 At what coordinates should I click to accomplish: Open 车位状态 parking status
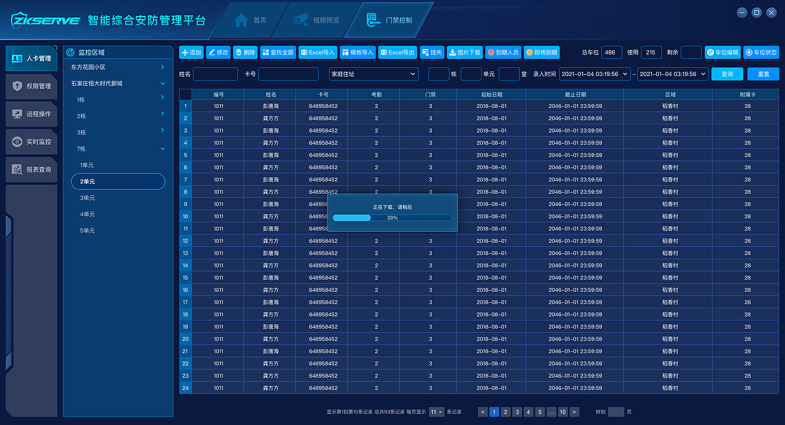(x=761, y=53)
